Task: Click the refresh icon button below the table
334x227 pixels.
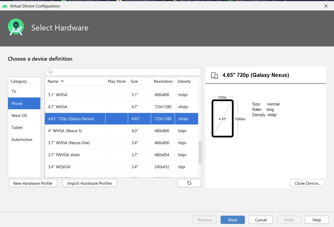Action: [189, 183]
